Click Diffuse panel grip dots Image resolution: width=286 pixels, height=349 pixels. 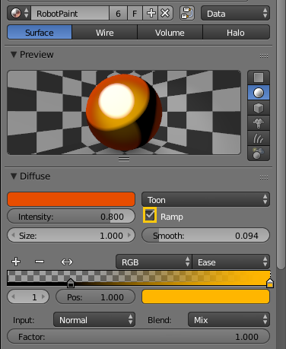click(264, 177)
